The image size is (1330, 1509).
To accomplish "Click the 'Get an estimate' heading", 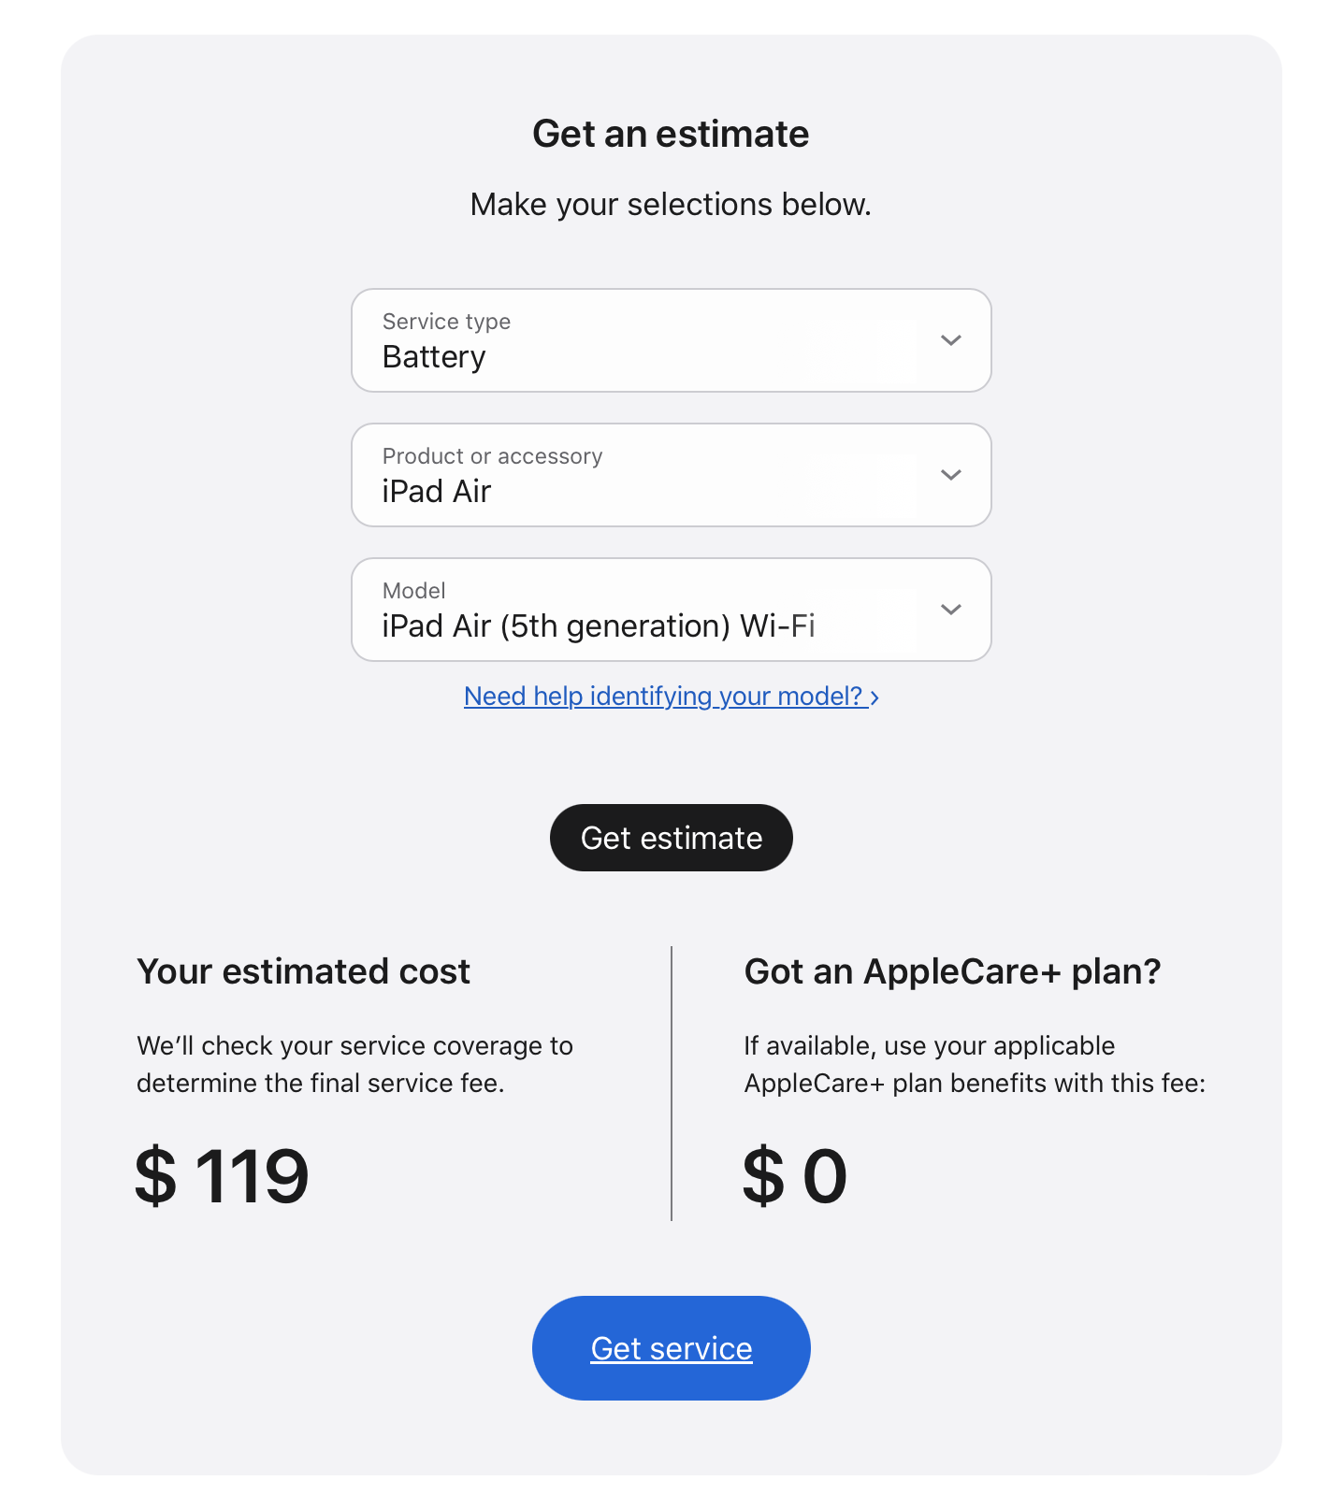I will 671,134.
